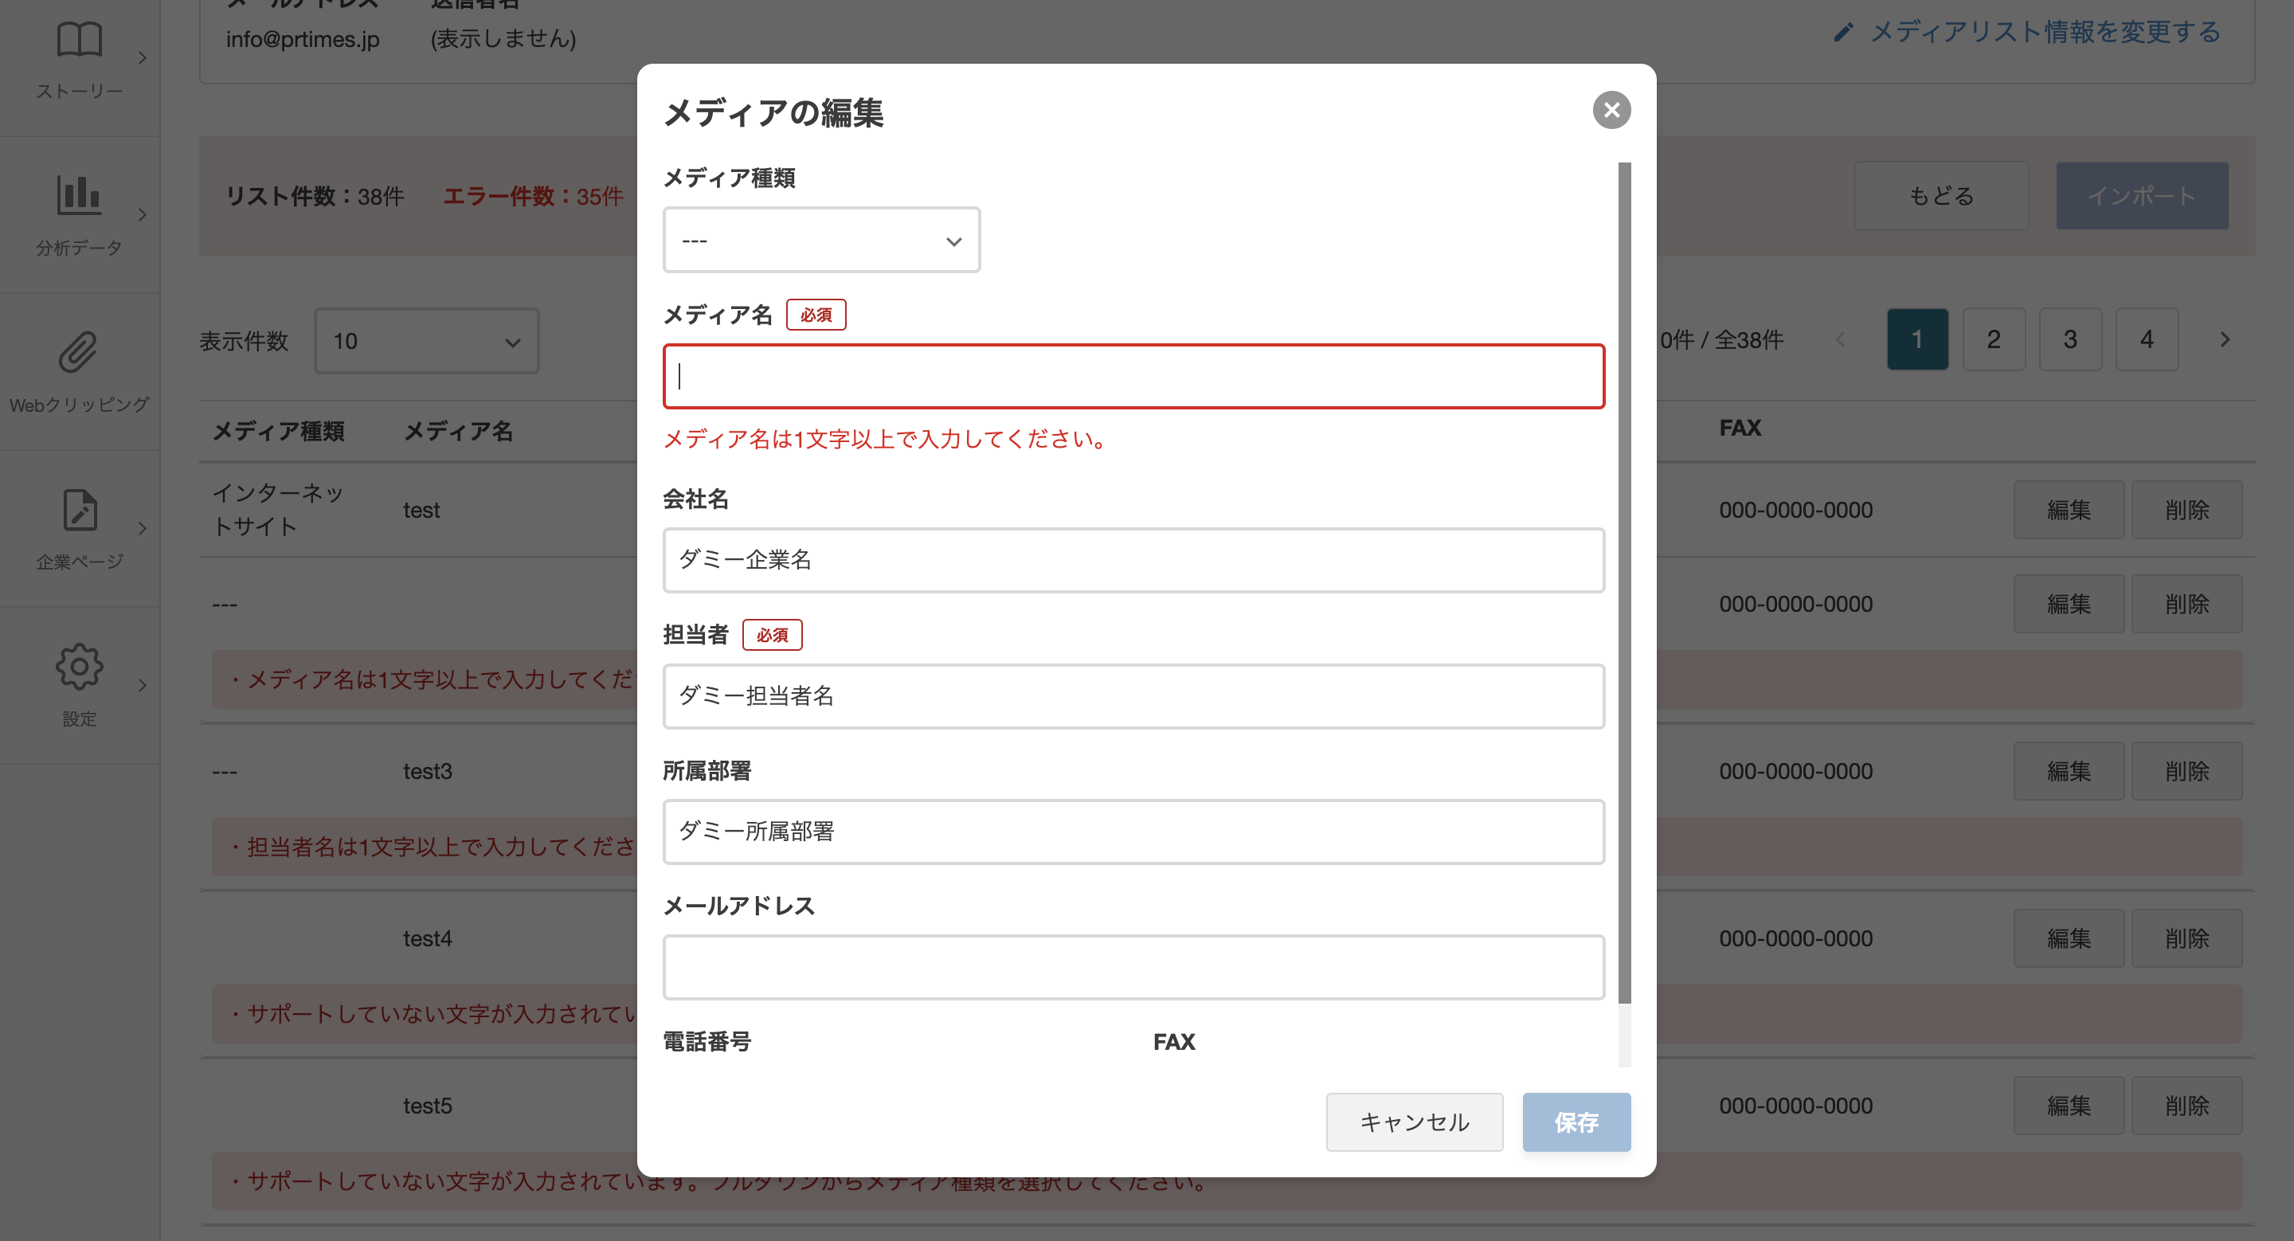2294x1241 pixels.
Task: Click 削除 in the test3 row
Action: 2186,771
